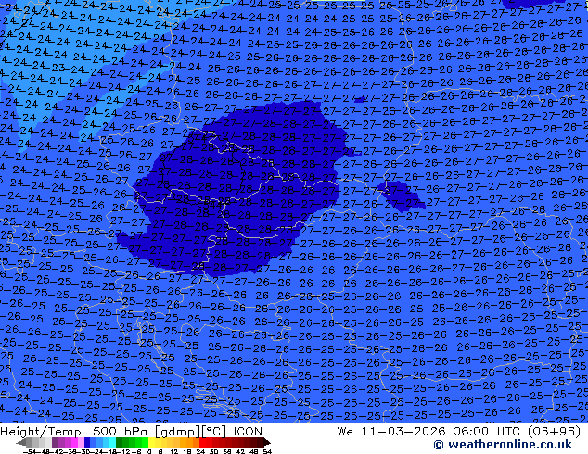Click the '[gdmp]' unit label

(x=178, y=432)
